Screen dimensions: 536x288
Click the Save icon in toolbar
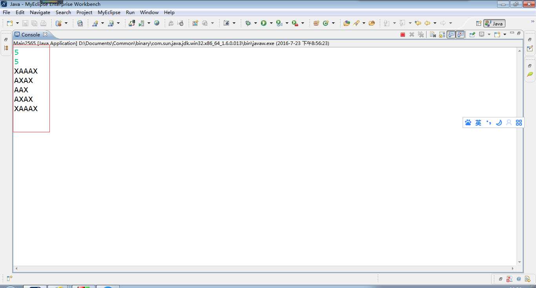25,23
